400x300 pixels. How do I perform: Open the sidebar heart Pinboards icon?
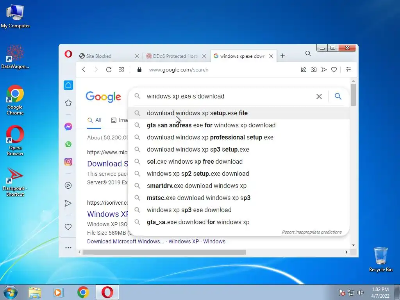(68, 227)
